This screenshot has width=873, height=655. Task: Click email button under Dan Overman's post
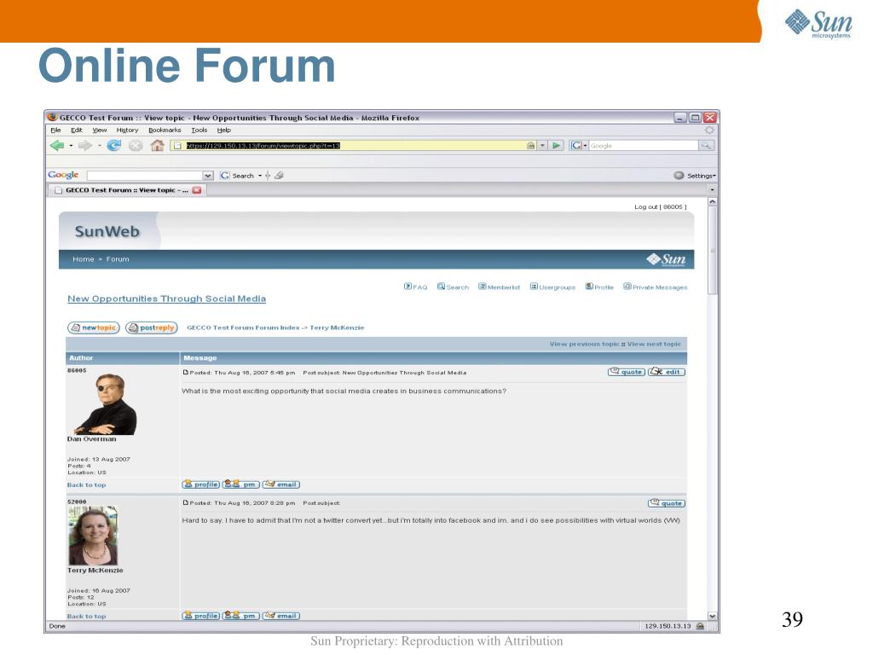(x=281, y=484)
